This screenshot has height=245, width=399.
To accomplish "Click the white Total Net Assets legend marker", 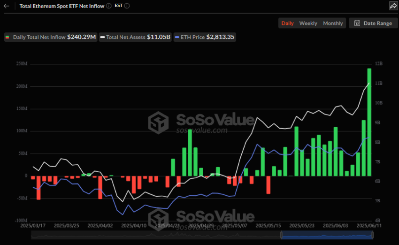I will [x=103, y=37].
